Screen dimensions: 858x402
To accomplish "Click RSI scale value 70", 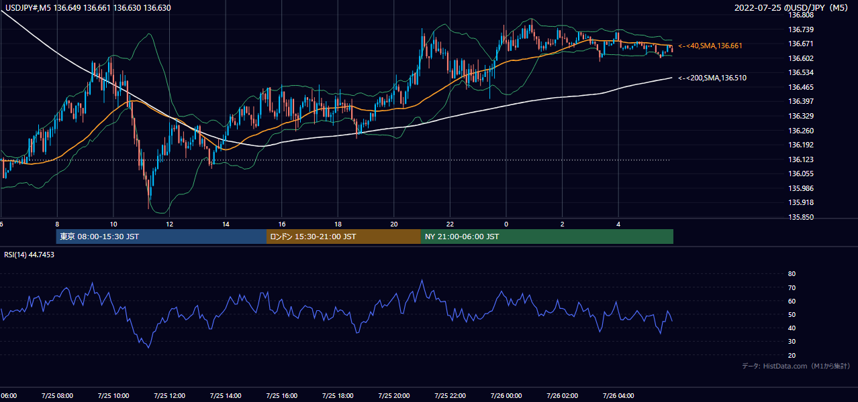I will click(792, 287).
